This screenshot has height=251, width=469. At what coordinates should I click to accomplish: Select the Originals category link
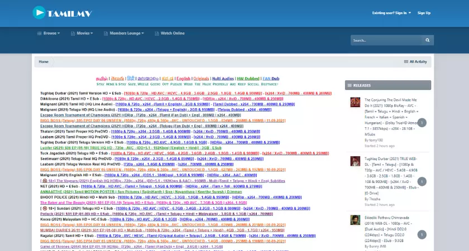tap(201, 79)
